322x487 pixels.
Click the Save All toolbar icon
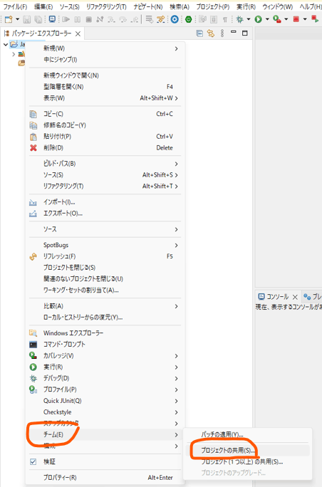(38, 19)
